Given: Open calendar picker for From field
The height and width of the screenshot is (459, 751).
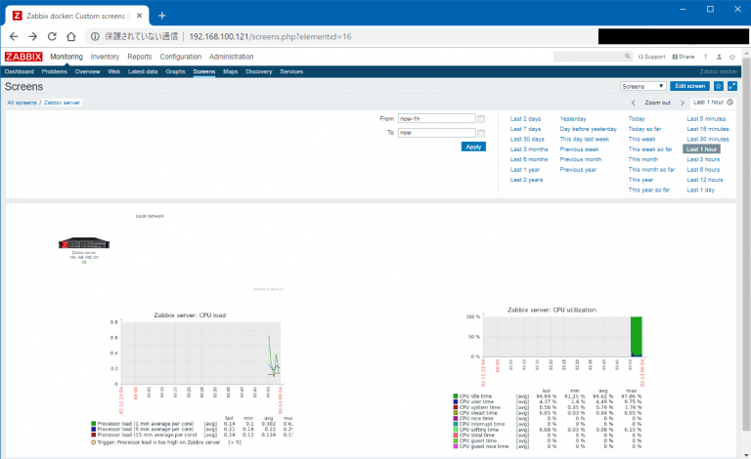Looking at the screenshot, I should tap(481, 119).
